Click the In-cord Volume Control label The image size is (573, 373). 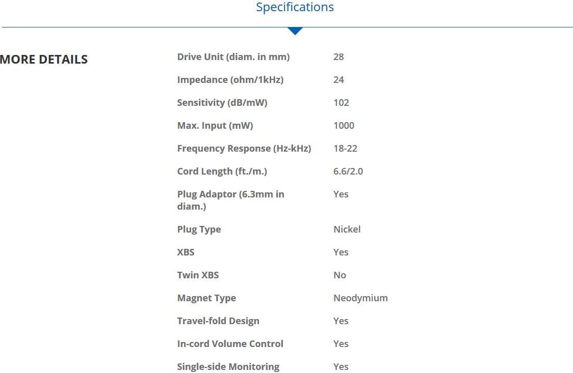(x=230, y=344)
